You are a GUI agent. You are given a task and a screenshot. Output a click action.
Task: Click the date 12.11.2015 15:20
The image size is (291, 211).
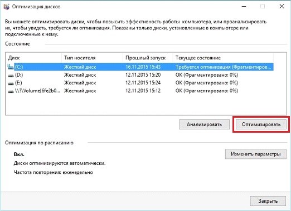pyautogui.click(x=143, y=75)
